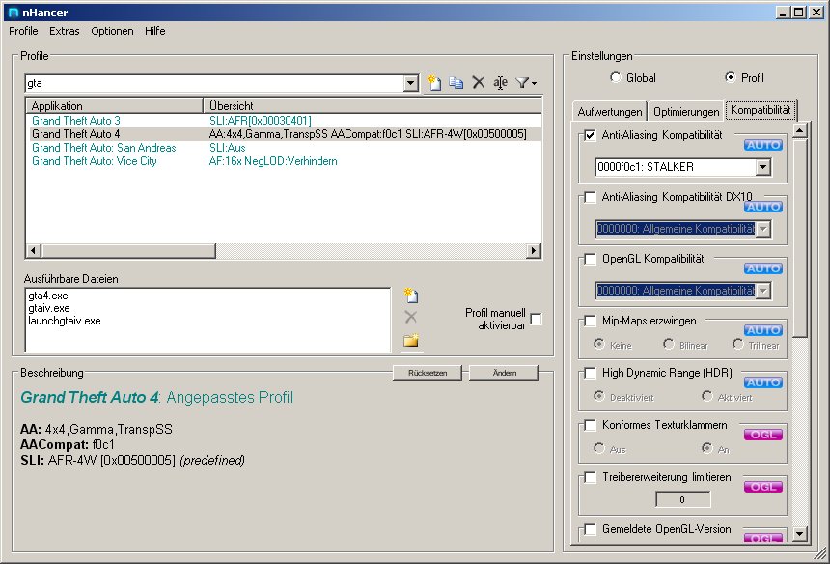Add a new executable file icon
Viewport: 830px width, 564px height.
pos(411,295)
